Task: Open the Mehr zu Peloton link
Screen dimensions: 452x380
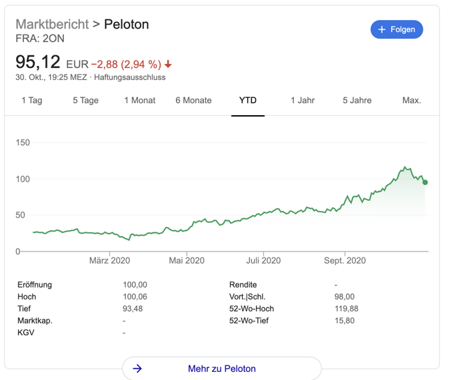Action: tap(221, 369)
